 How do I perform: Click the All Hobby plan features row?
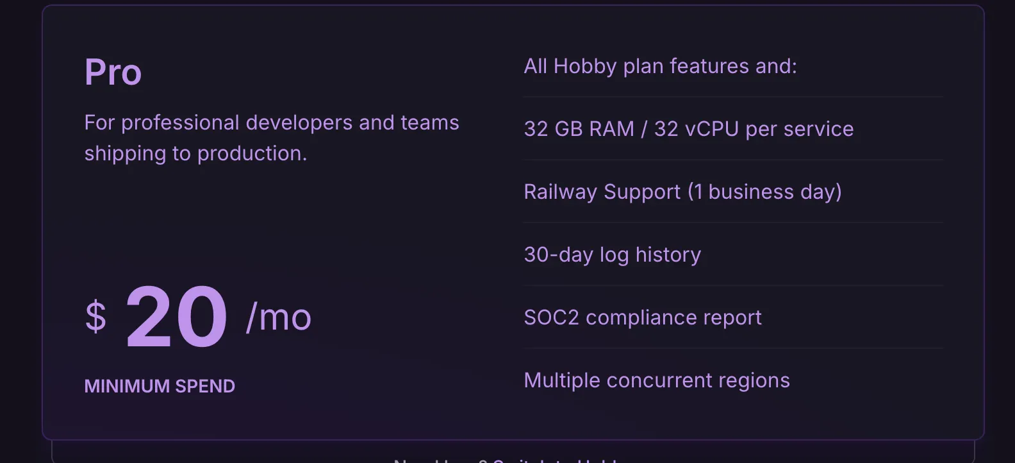[733, 66]
